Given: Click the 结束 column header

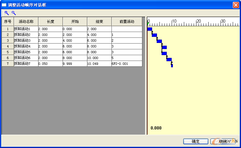Looking at the screenshot, I should point(99,22).
